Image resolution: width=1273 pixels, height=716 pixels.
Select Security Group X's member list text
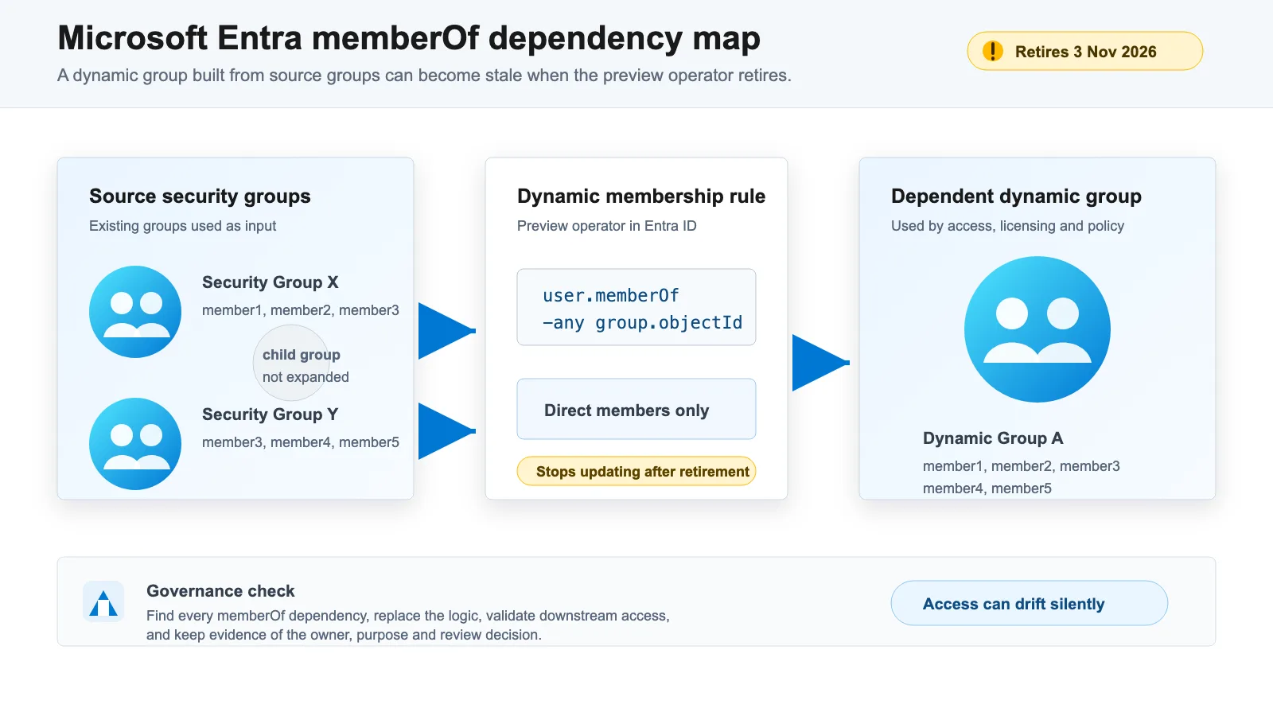click(301, 310)
